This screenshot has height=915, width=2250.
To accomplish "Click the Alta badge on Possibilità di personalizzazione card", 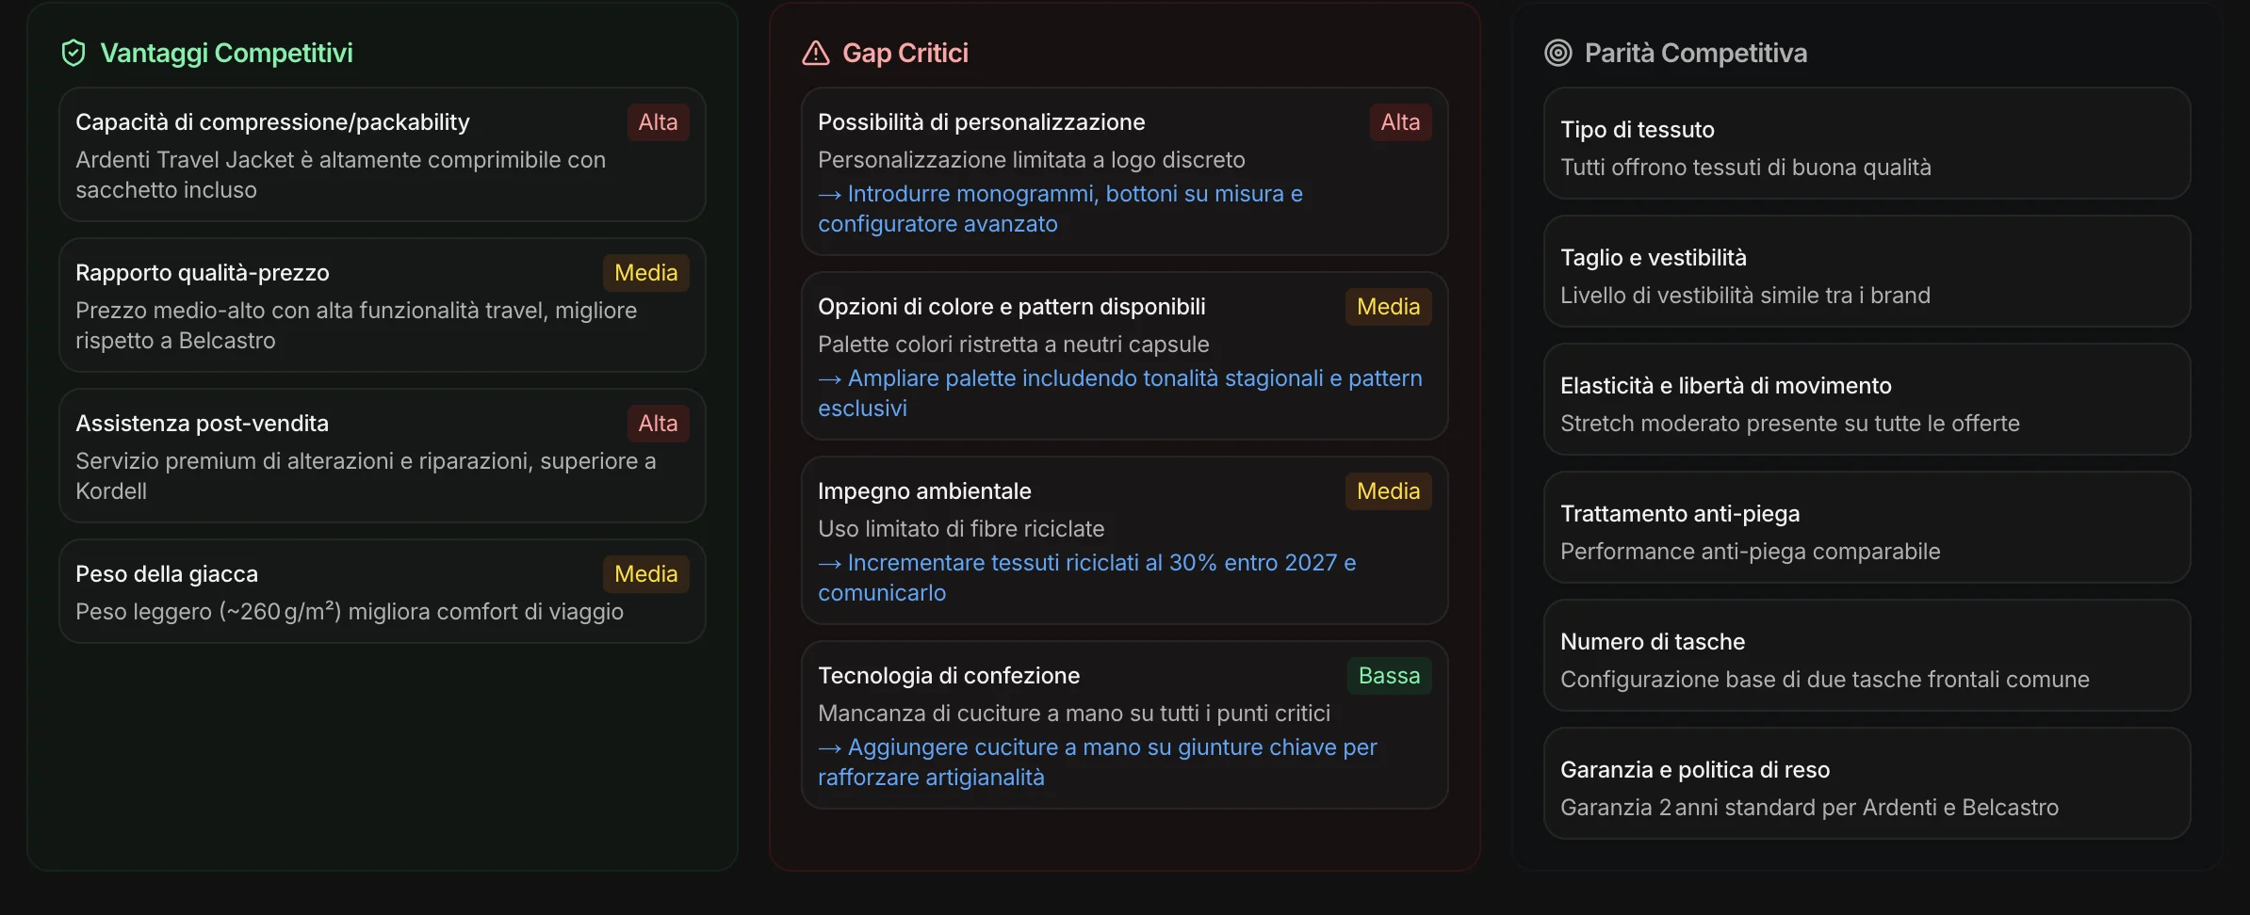I will 1400,122.
